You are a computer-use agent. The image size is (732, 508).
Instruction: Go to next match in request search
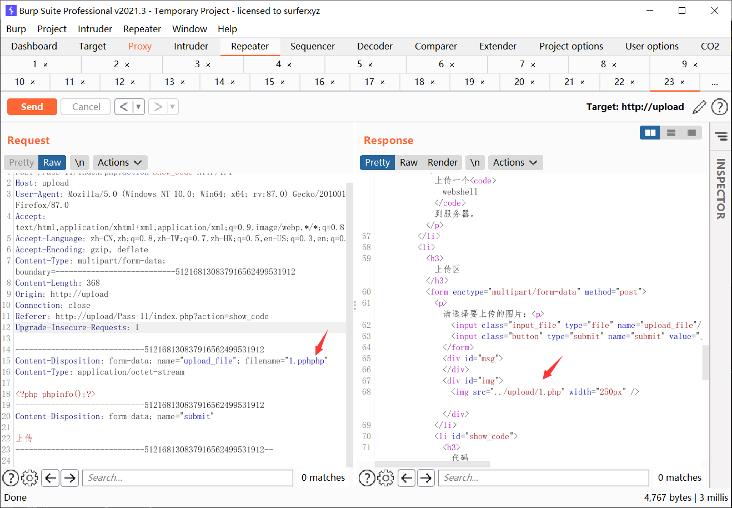coord(69,477)
